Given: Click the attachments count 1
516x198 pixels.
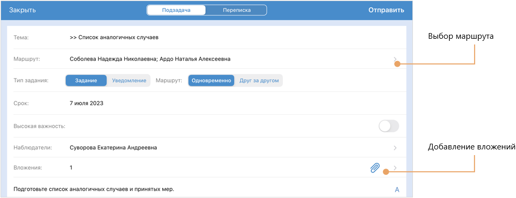Looking at the screenshot, I should coord(71,168).
